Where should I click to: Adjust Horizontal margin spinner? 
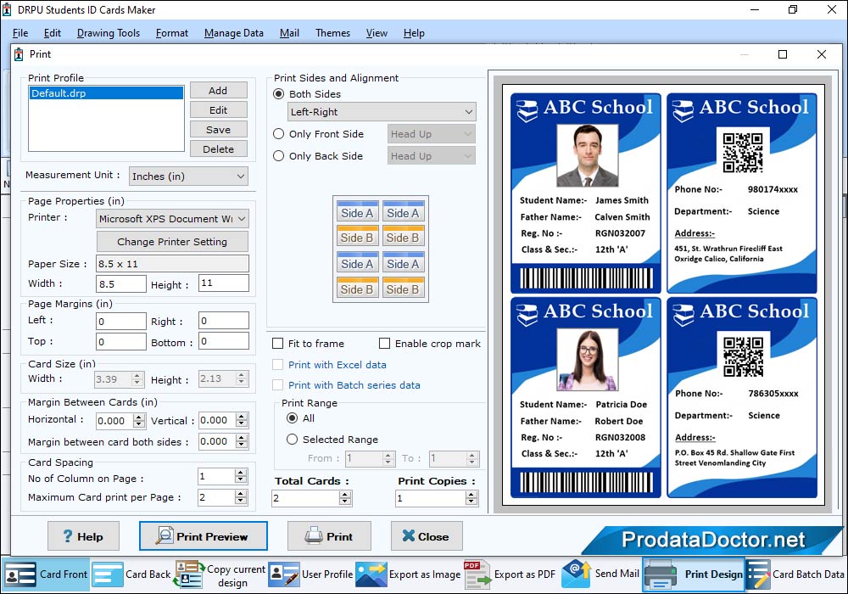coord(139,421)
